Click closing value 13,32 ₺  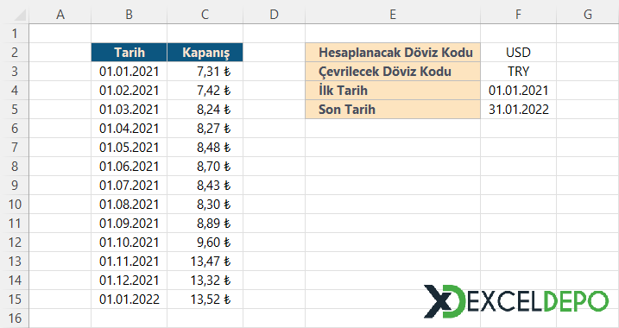pos(205,280)
